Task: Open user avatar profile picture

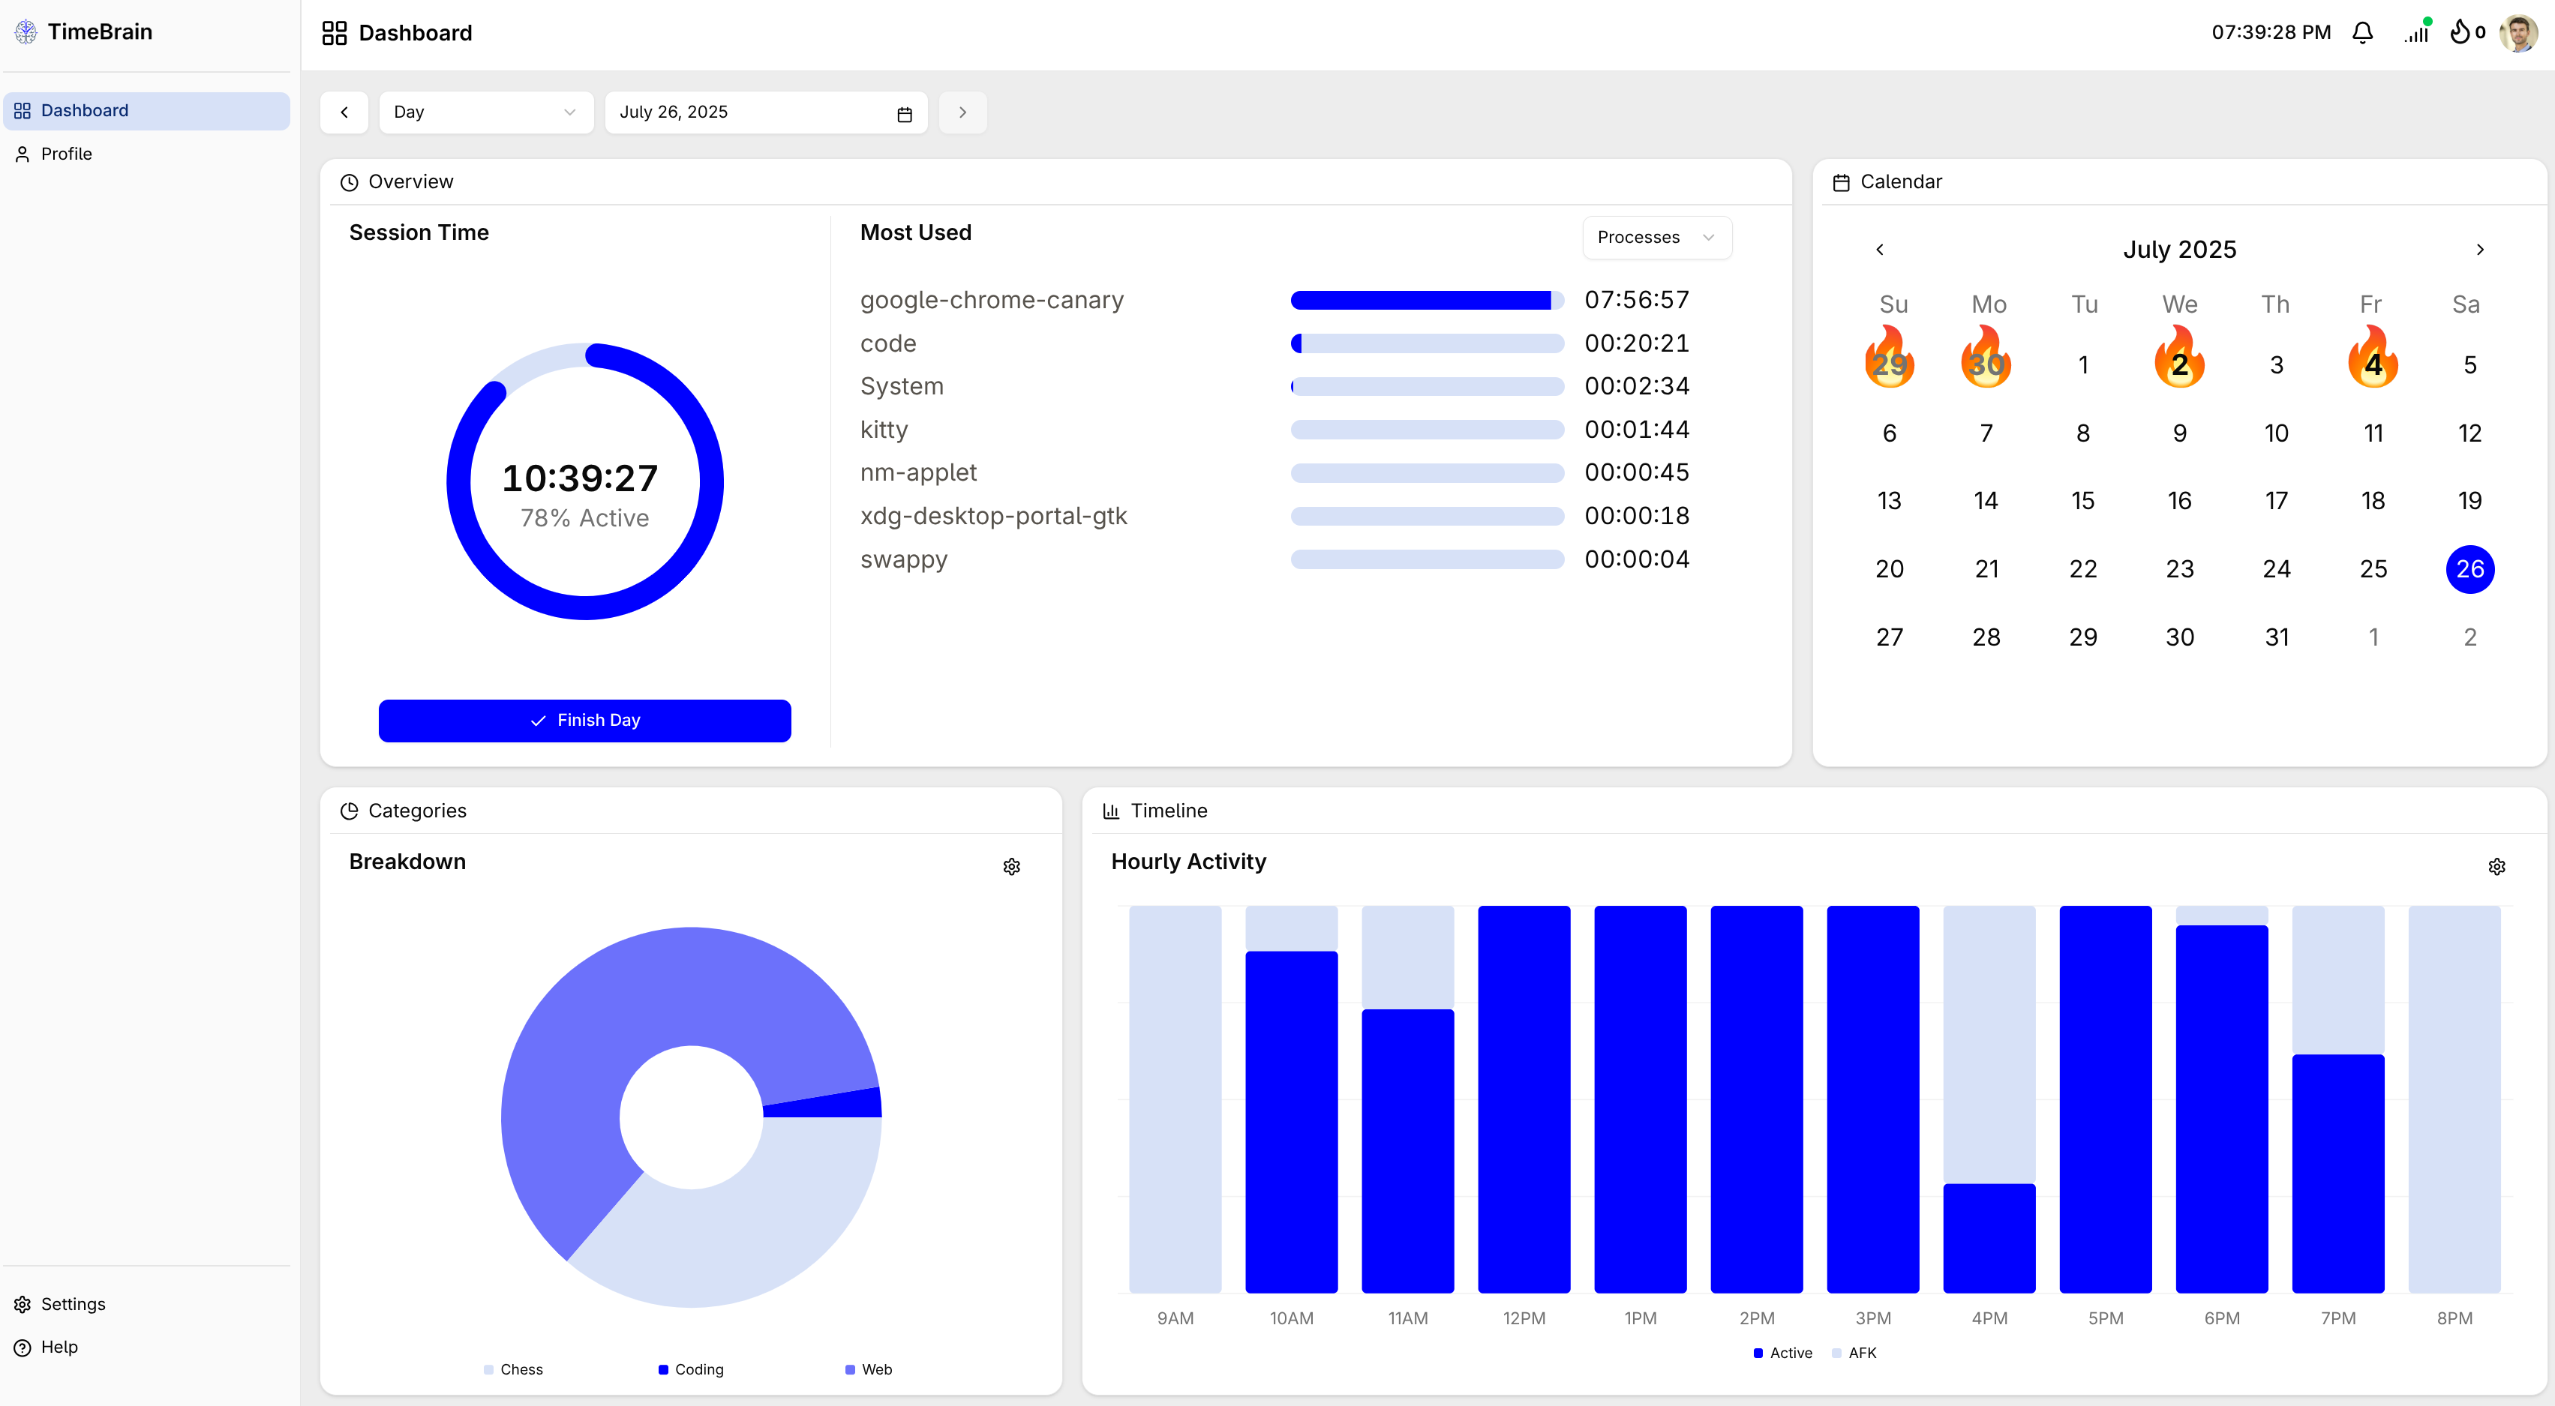Action: [x=2518, y=33]
